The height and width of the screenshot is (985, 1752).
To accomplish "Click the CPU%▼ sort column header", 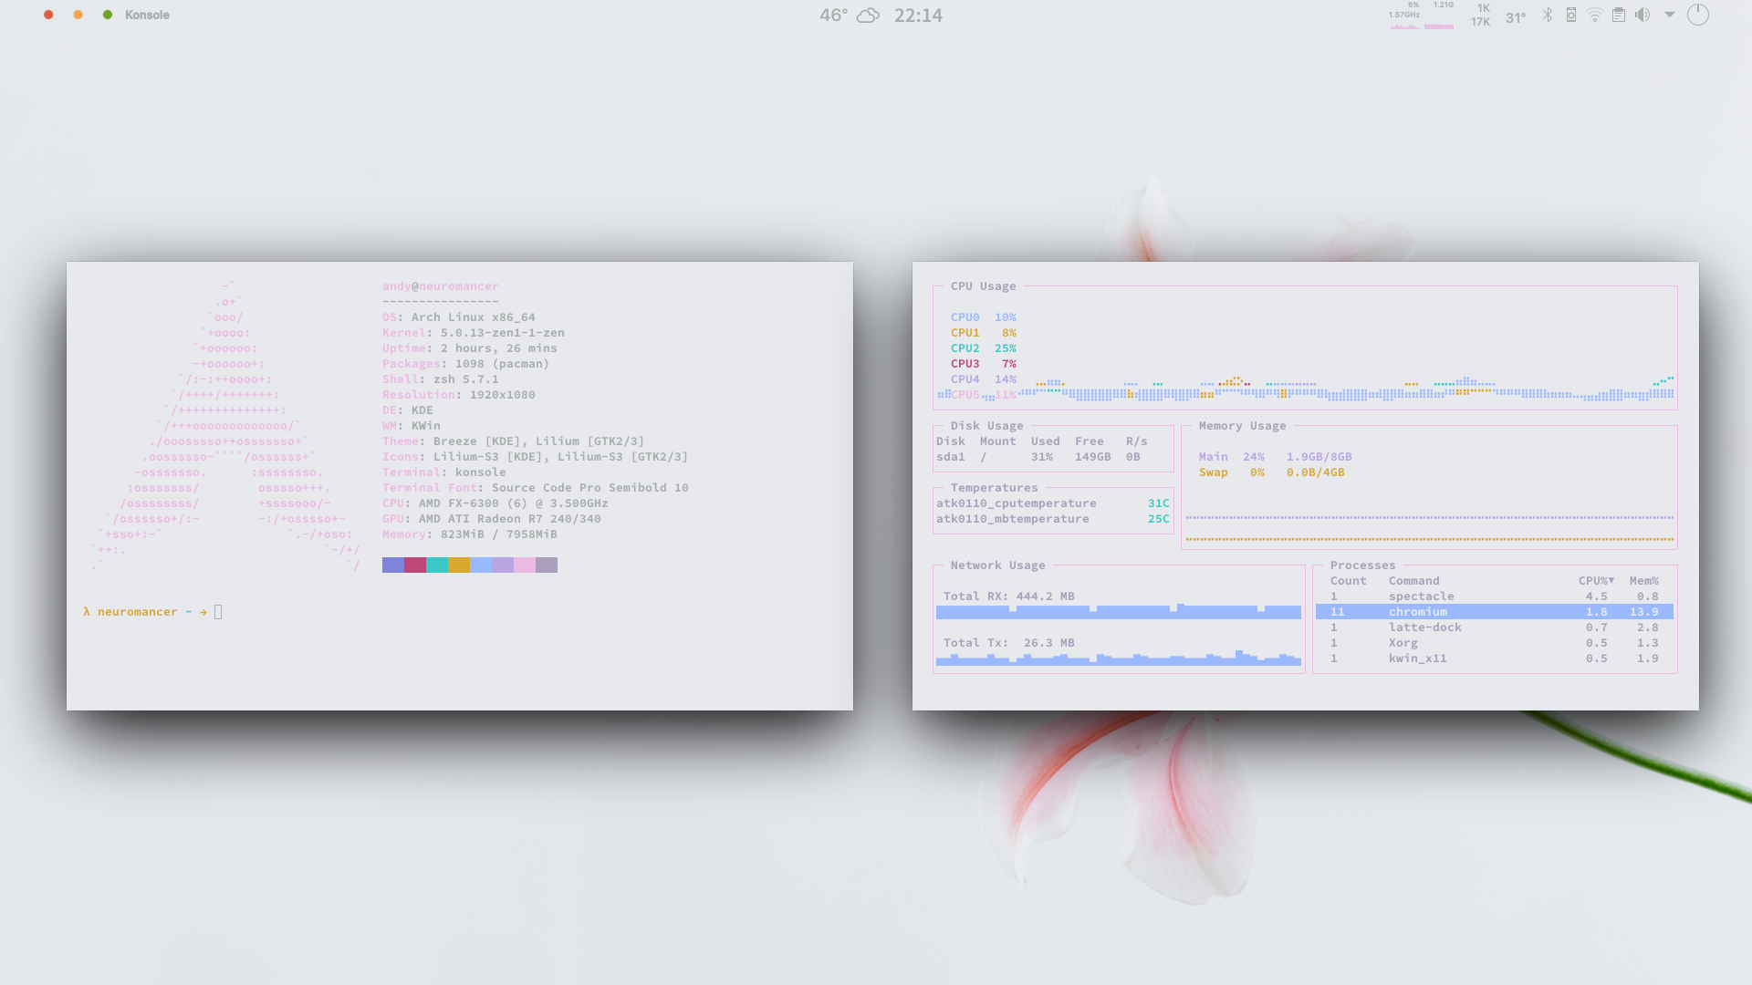I will click(1597, 581).
